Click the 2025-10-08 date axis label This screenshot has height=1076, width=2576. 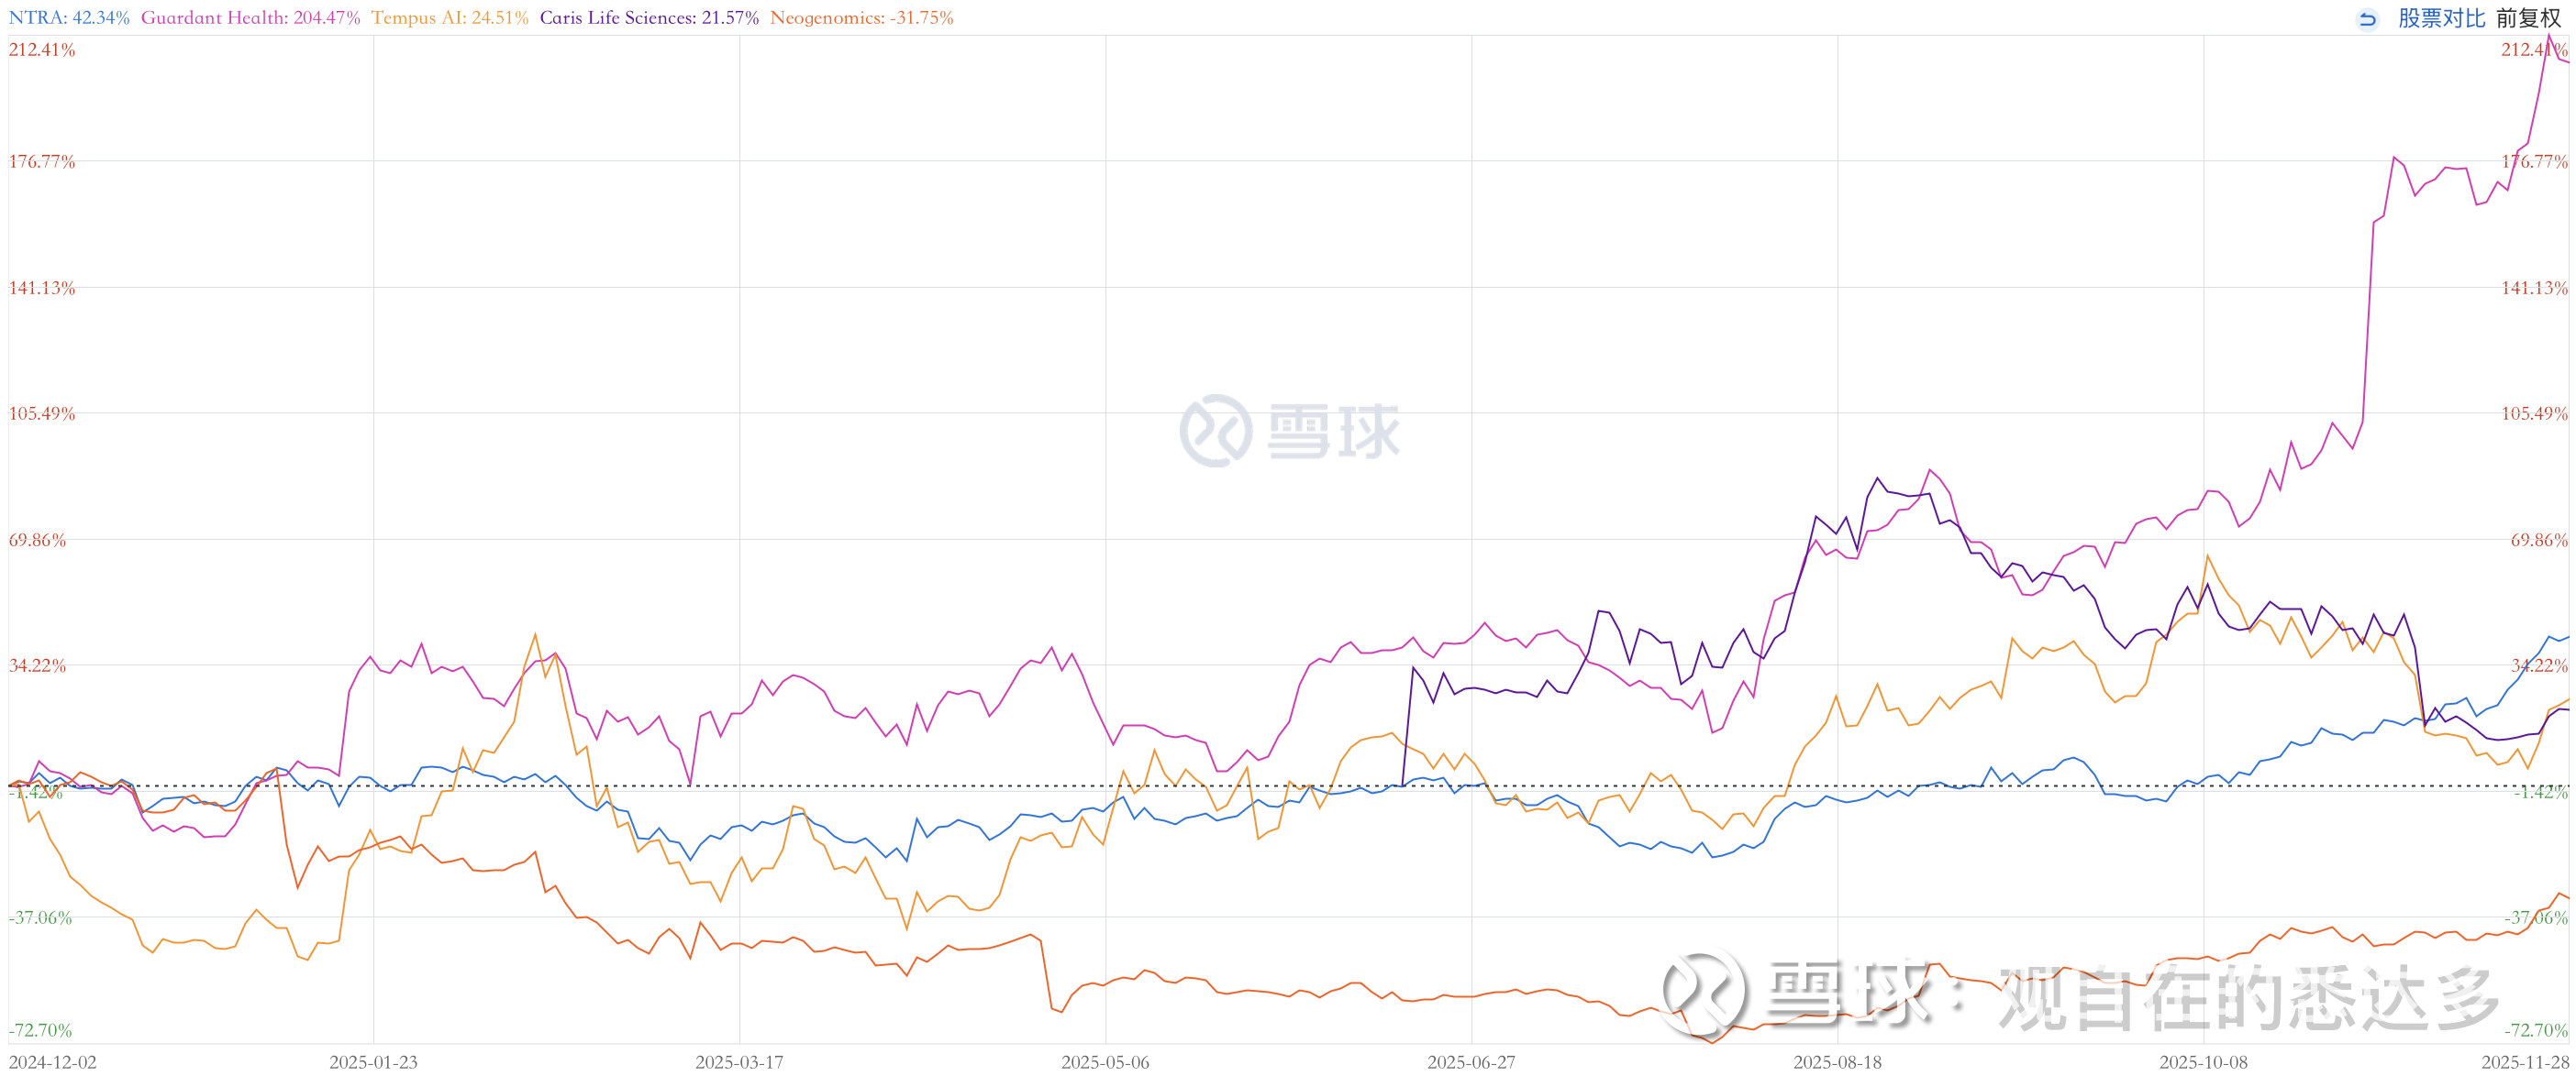2203,1062
